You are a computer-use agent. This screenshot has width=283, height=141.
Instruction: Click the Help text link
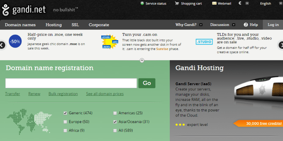pos(254,25)
